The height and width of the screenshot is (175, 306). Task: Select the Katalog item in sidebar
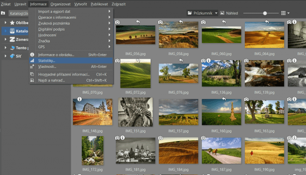click(x=19, y=31)
